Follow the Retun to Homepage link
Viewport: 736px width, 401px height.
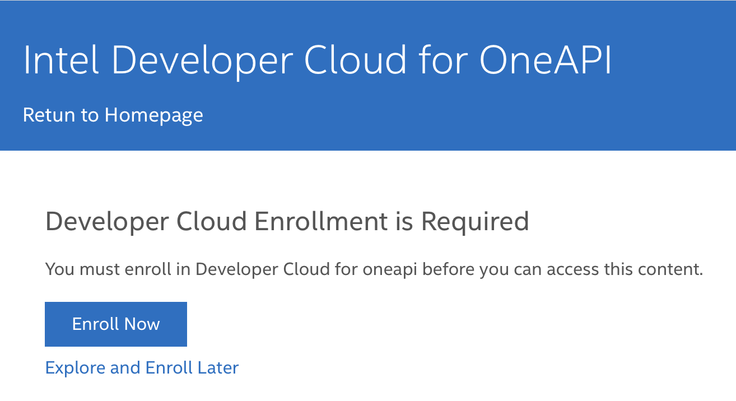[113, 115]
